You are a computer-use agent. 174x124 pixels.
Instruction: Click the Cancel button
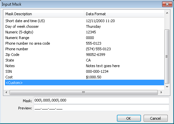pyautogui.click(x=156, y=118)
